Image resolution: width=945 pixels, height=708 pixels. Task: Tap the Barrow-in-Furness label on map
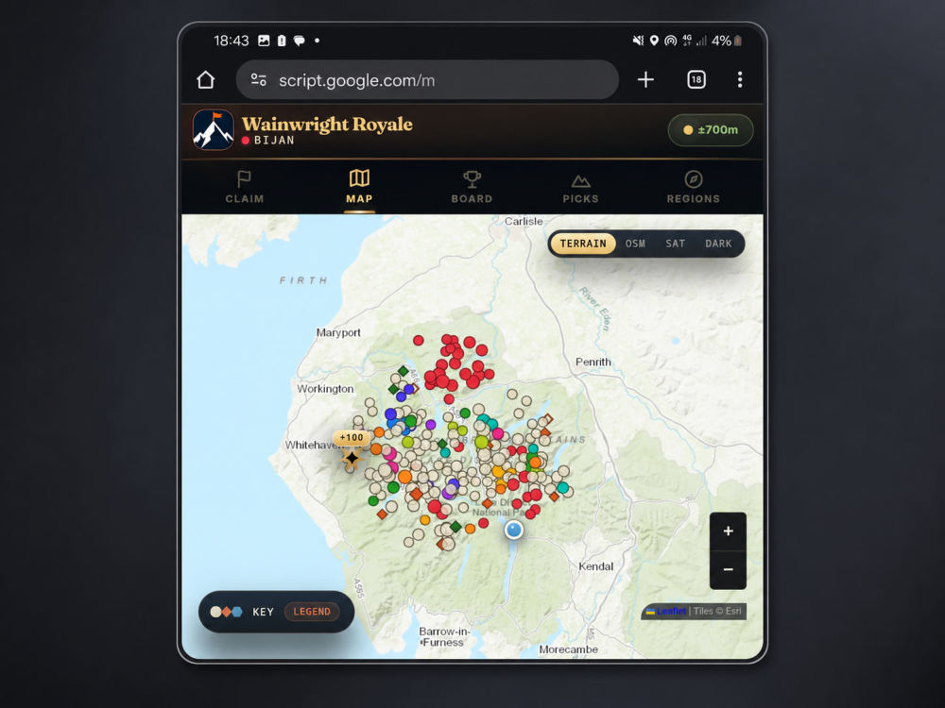(x=443, y=637)
